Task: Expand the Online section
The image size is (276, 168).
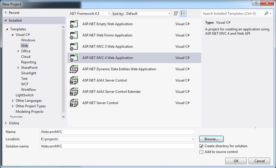Action: pos(6,123)
